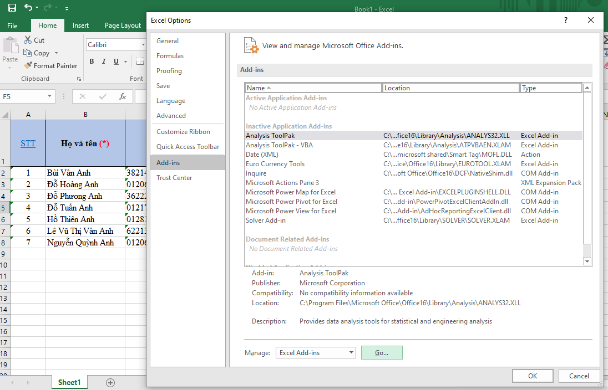Click the Paste clipboard icon
This screenshot has width=608, height=390.
coord(11,45)
